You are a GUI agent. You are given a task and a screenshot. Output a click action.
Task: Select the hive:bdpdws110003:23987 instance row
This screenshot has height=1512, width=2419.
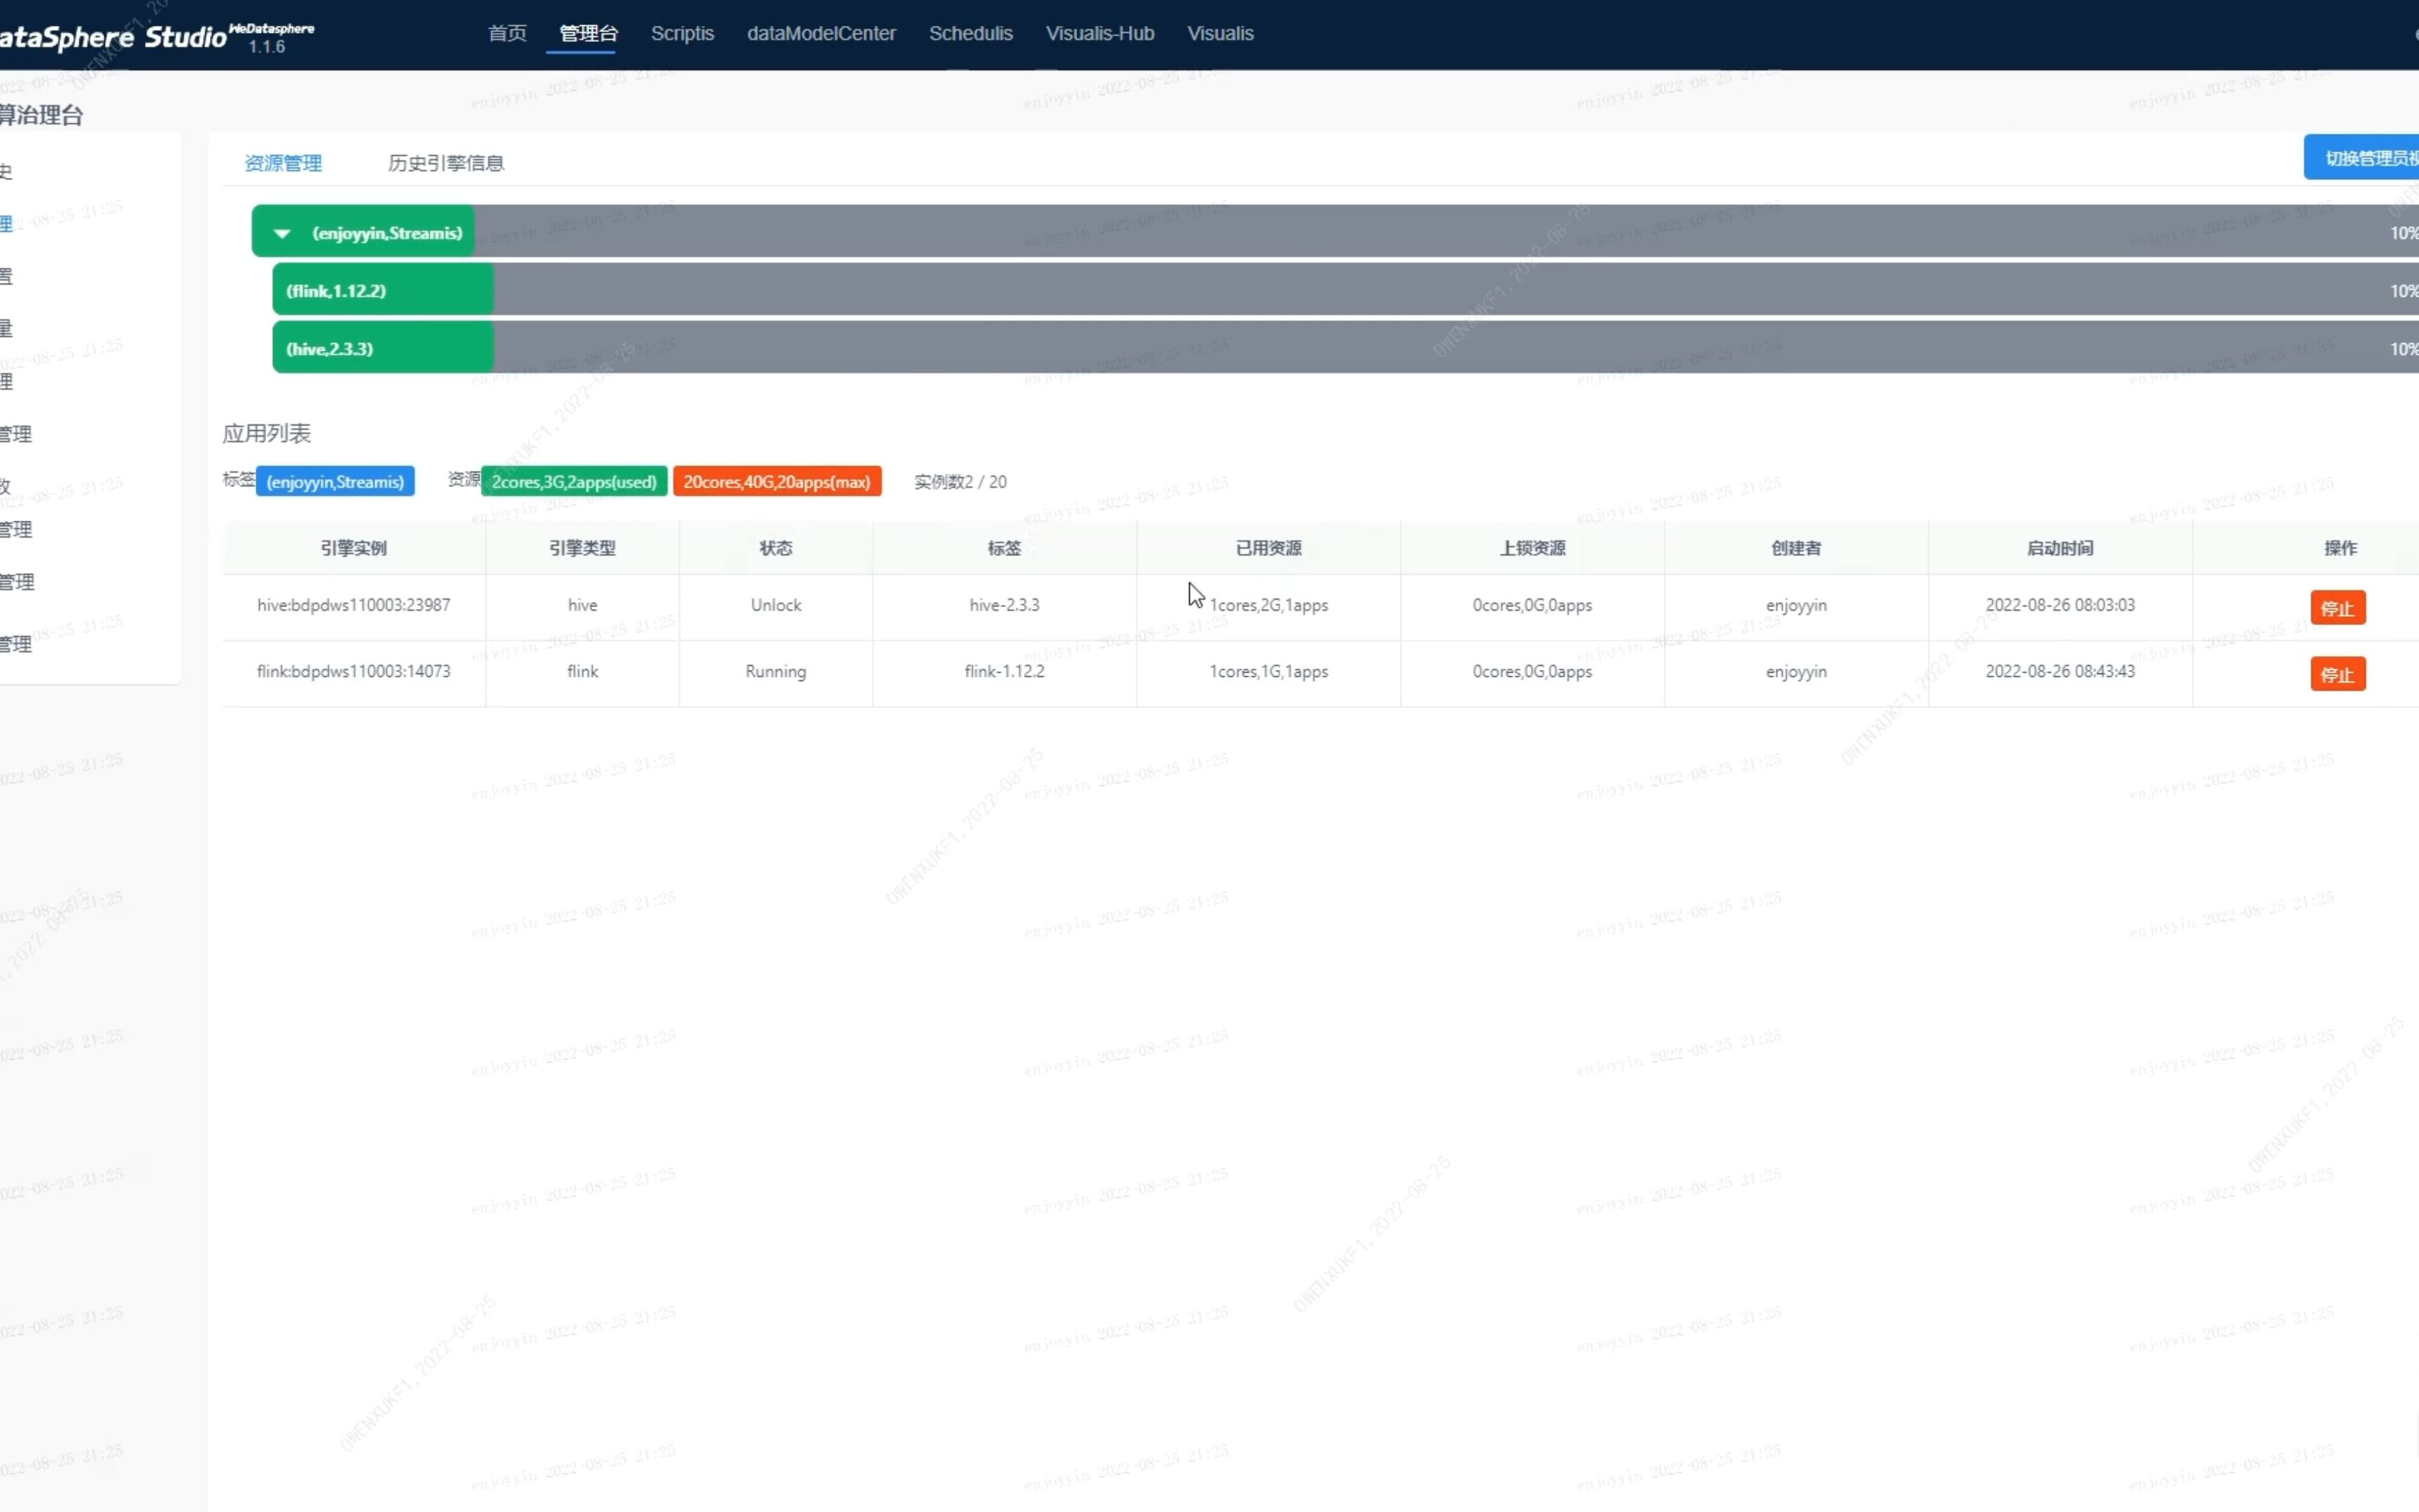[x=354, y=605]
